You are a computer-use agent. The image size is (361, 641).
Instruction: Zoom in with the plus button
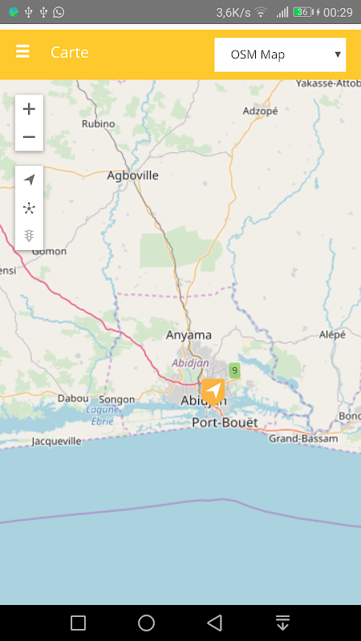(29, 109)
